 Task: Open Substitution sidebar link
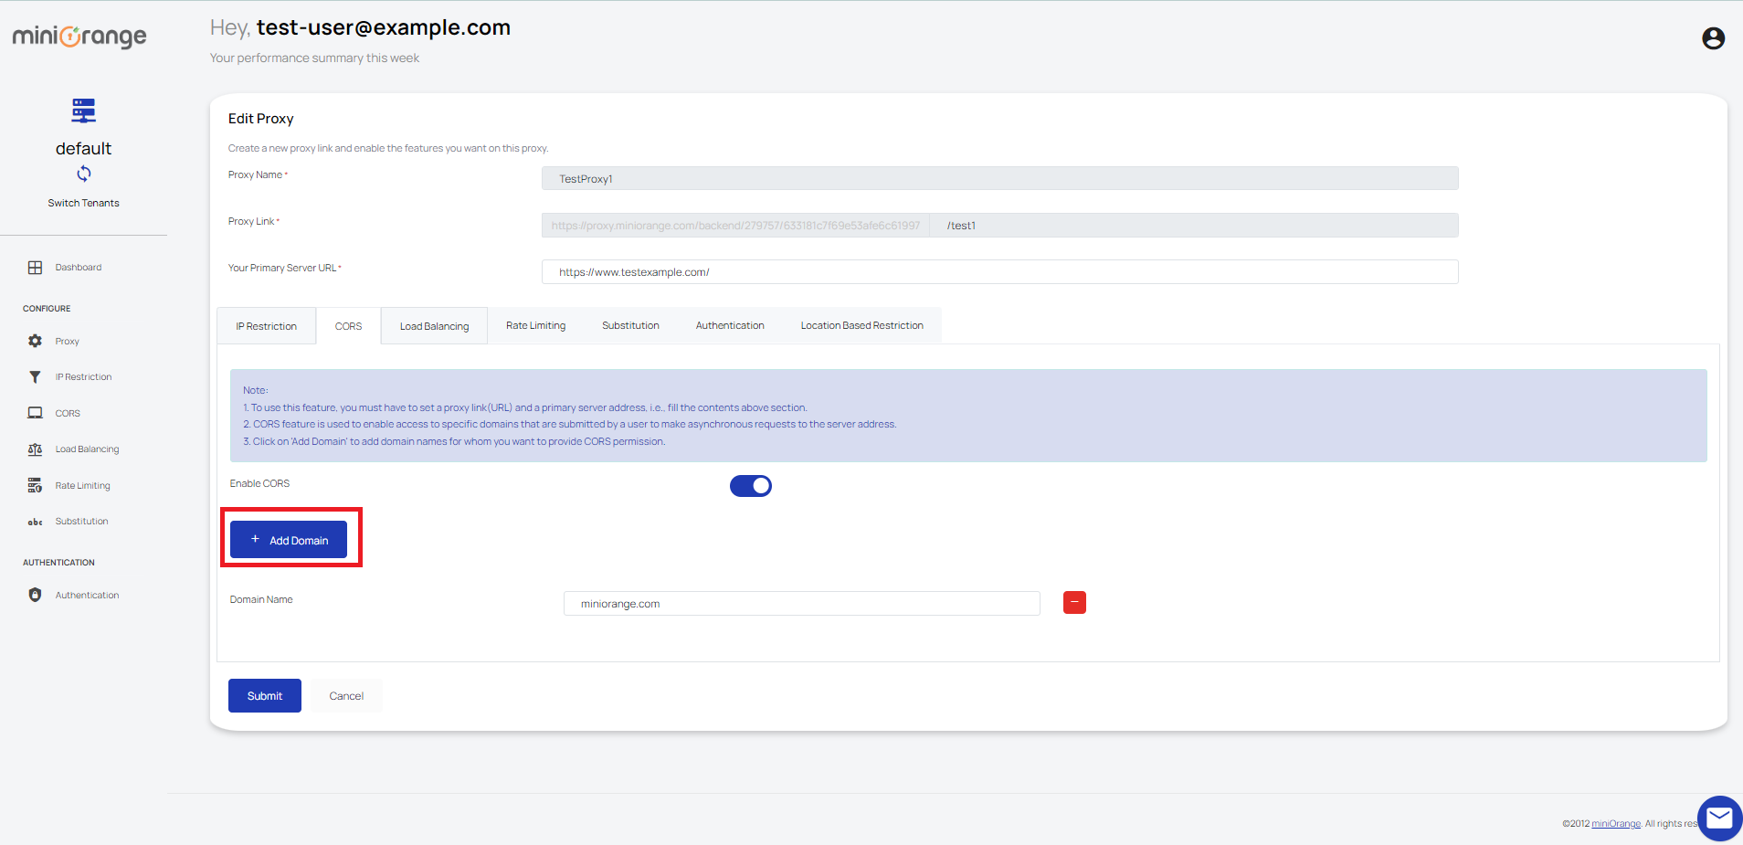coord(81,522)
